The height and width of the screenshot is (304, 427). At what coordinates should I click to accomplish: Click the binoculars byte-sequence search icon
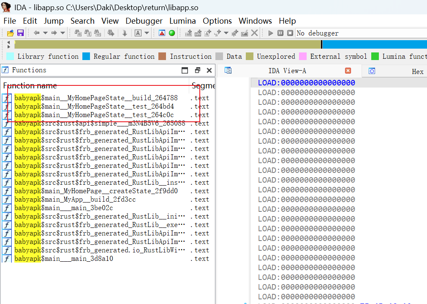coord(98,33)
